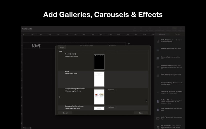Select the Audio Player object icon
Image resolution: width=206 pixels, height=129 pixels.
pyautogui.click(x=158, y=118)
